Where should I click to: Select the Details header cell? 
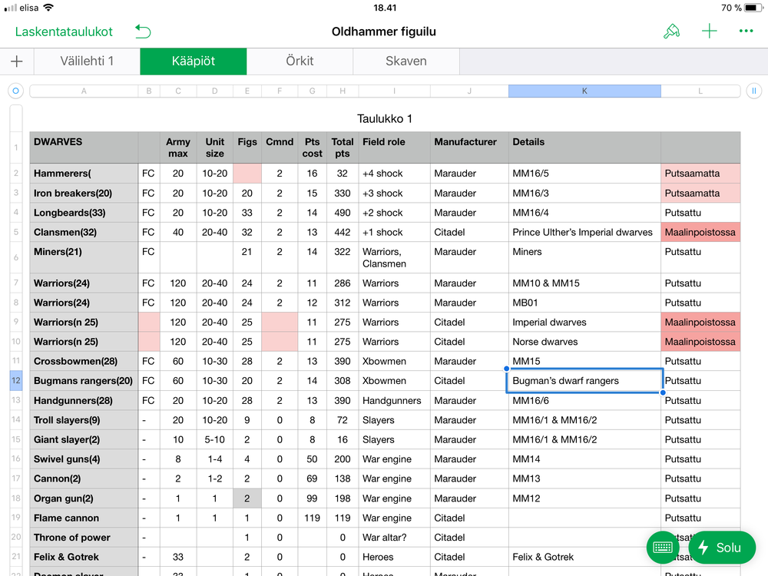point(584,147)
